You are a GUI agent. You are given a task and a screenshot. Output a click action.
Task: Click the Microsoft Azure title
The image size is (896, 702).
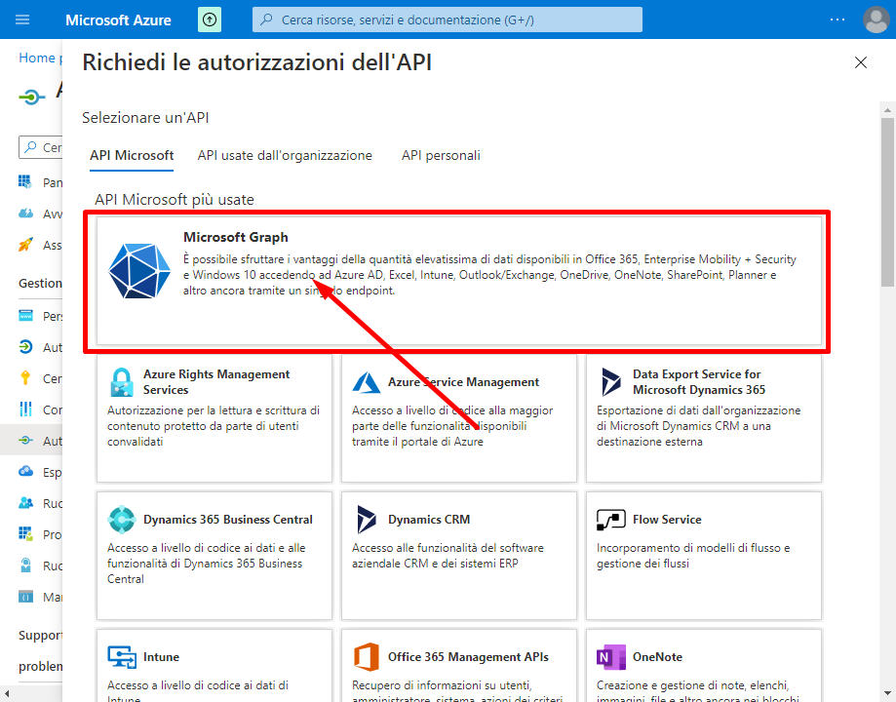[118, 20]
